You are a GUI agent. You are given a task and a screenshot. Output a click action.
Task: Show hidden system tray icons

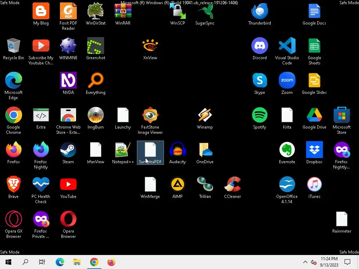305,262
